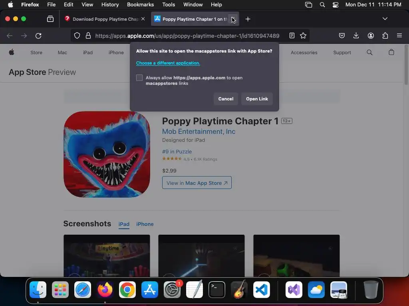The height and width of the screenshot is (306, 409).
Task: Close the Download Poppy Playtime tab
Action: point(143,19)
